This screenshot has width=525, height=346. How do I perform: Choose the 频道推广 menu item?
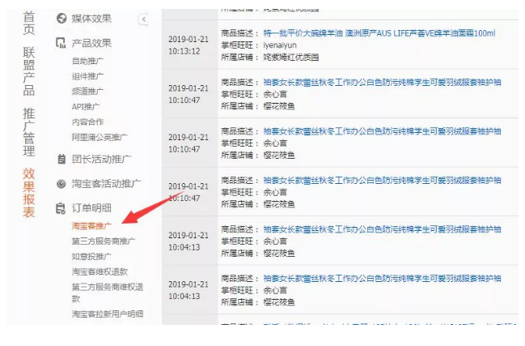point(87,91)
